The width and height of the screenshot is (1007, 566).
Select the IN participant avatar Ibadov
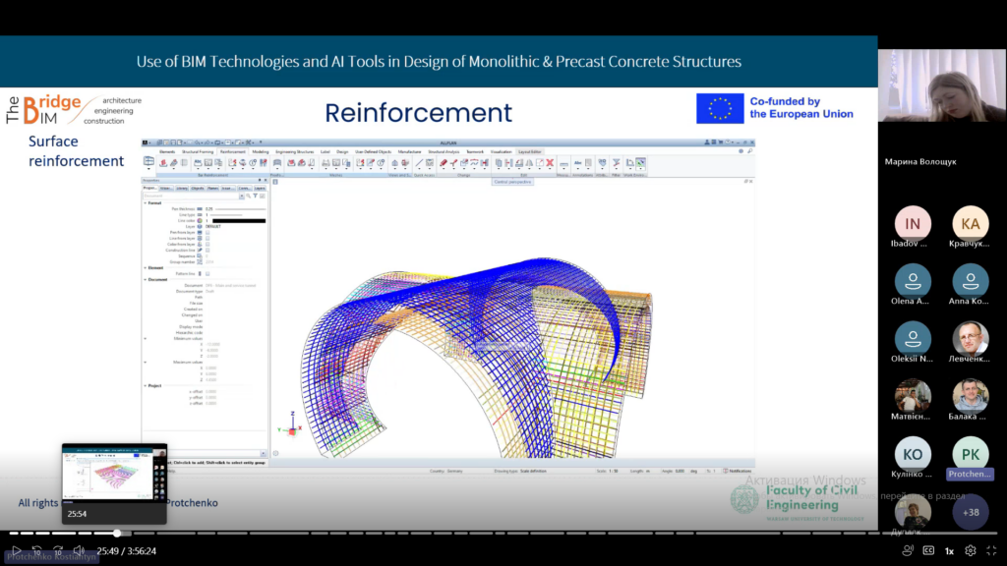(x=913, y=223)
